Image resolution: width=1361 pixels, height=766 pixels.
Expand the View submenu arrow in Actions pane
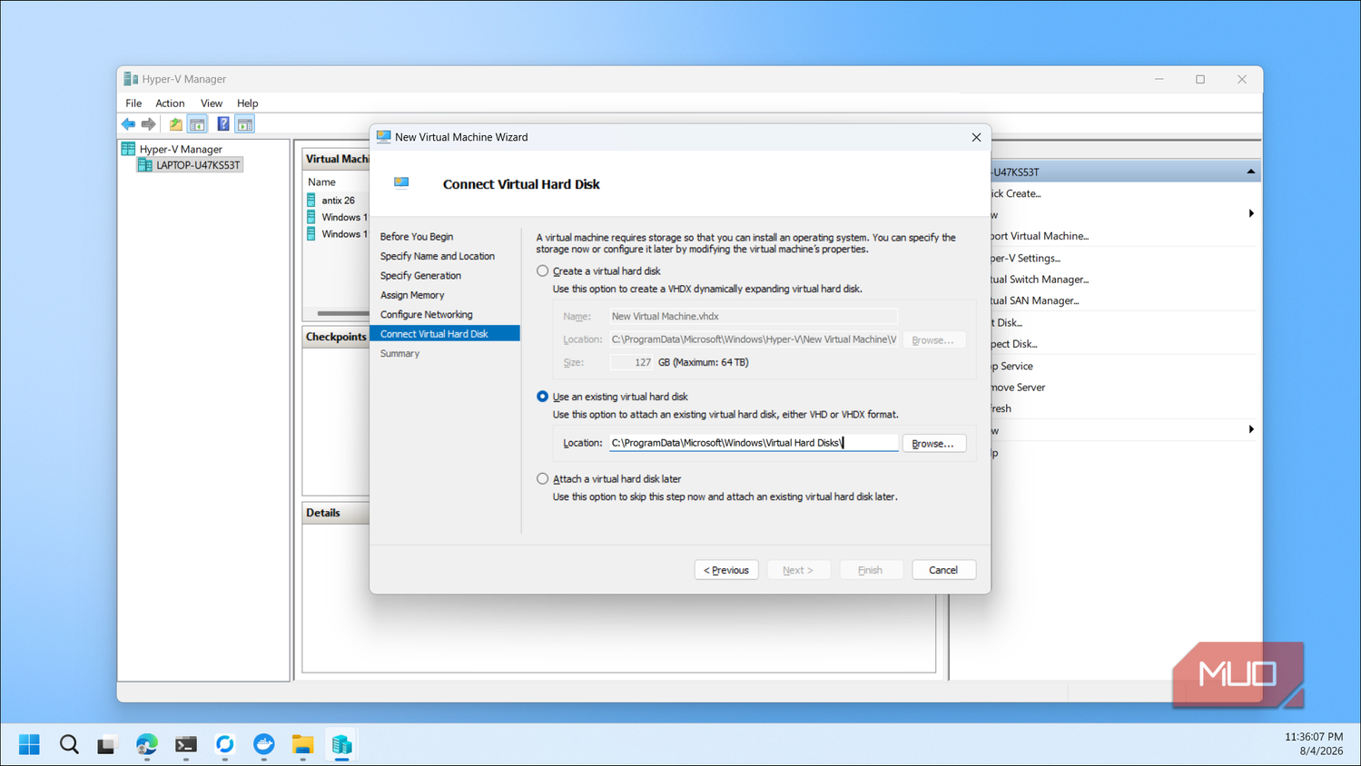[x=1251, y=430]
